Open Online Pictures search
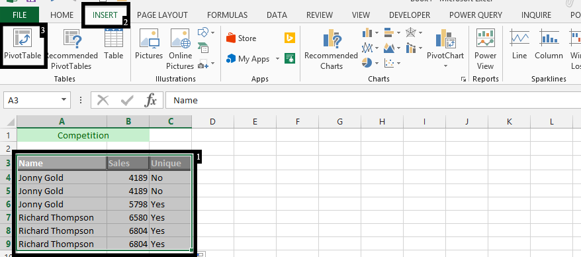 coord(180,49)
